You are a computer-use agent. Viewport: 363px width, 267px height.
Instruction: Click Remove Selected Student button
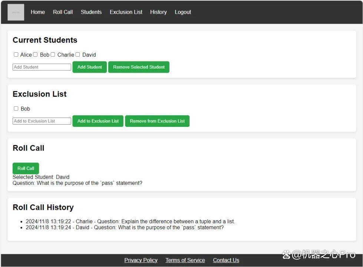(x=139, y=67)
